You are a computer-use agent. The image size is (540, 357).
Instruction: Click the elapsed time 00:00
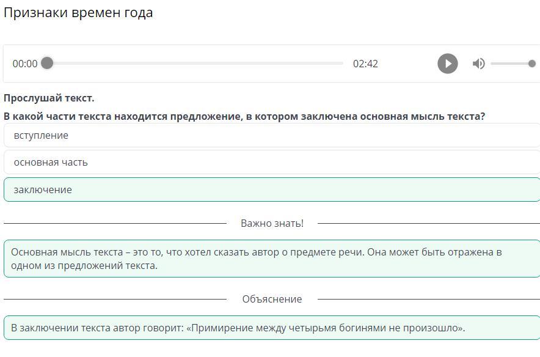[25, 64]
